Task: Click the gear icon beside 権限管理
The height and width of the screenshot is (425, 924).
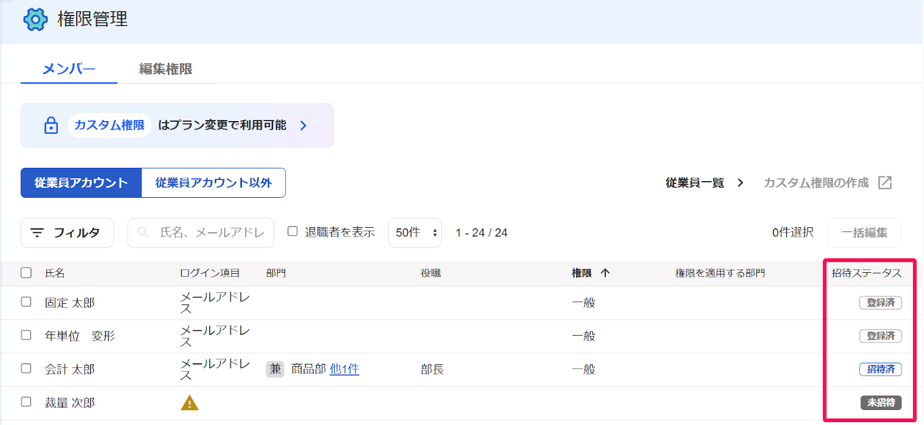Action: 35,20
